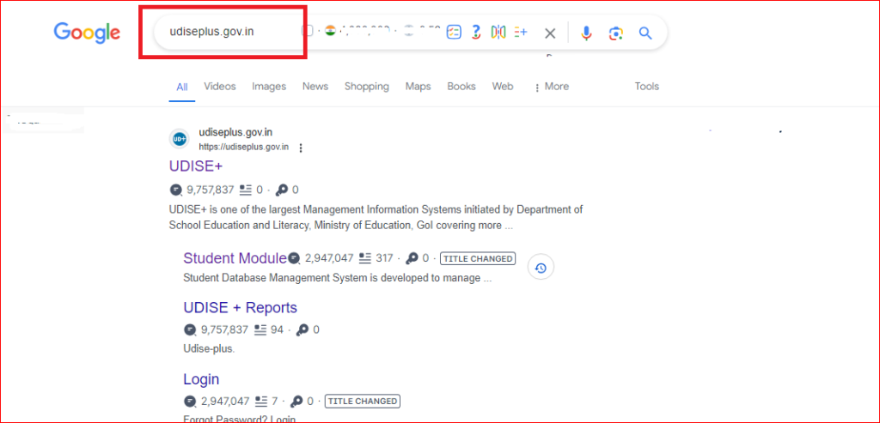Expand the More search filters menu
The width and height of the screenshot is (880, 423).
tap(552, 87)
